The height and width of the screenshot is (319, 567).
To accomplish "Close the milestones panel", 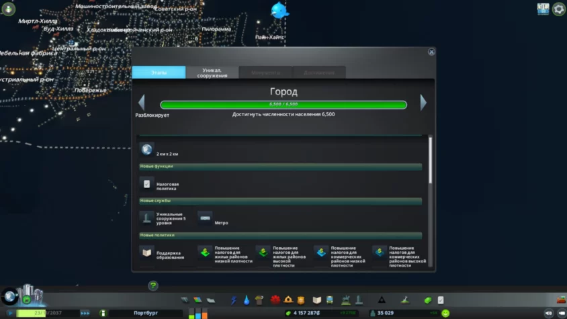I will click(x=431, y=52).
